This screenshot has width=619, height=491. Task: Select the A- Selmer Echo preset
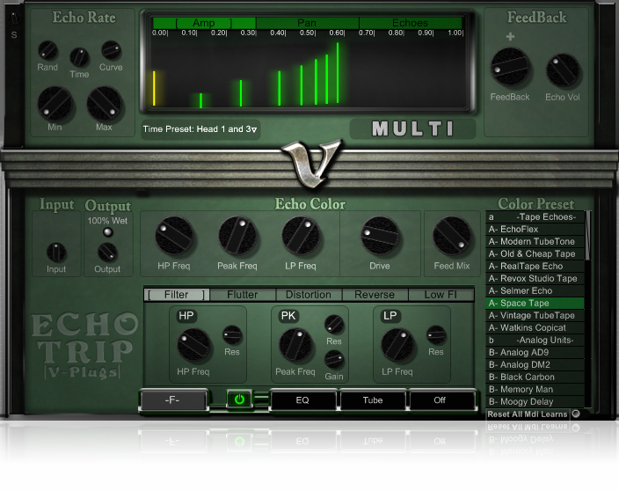pyautogui.click(x=535, y=290)
